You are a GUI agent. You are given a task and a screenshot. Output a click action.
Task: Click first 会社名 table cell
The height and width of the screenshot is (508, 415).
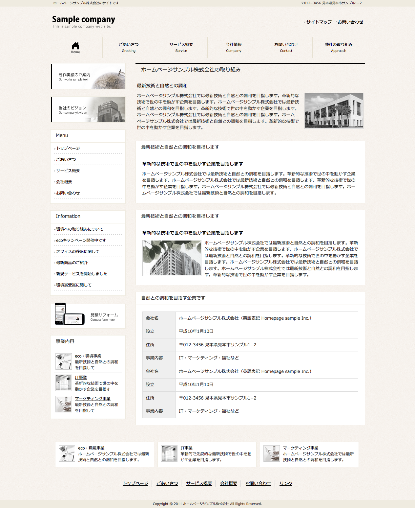[x=159, y=318]
